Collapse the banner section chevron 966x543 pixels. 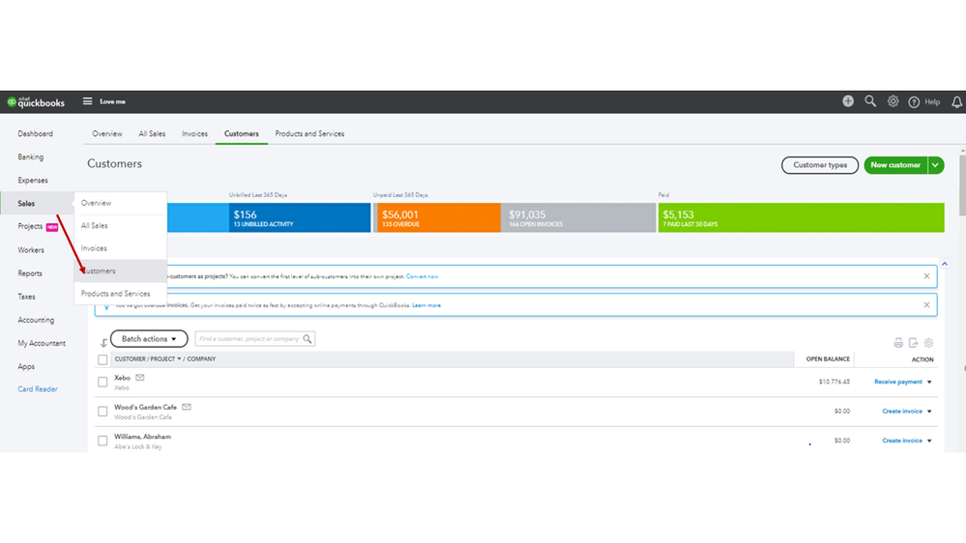coord(945,264)
